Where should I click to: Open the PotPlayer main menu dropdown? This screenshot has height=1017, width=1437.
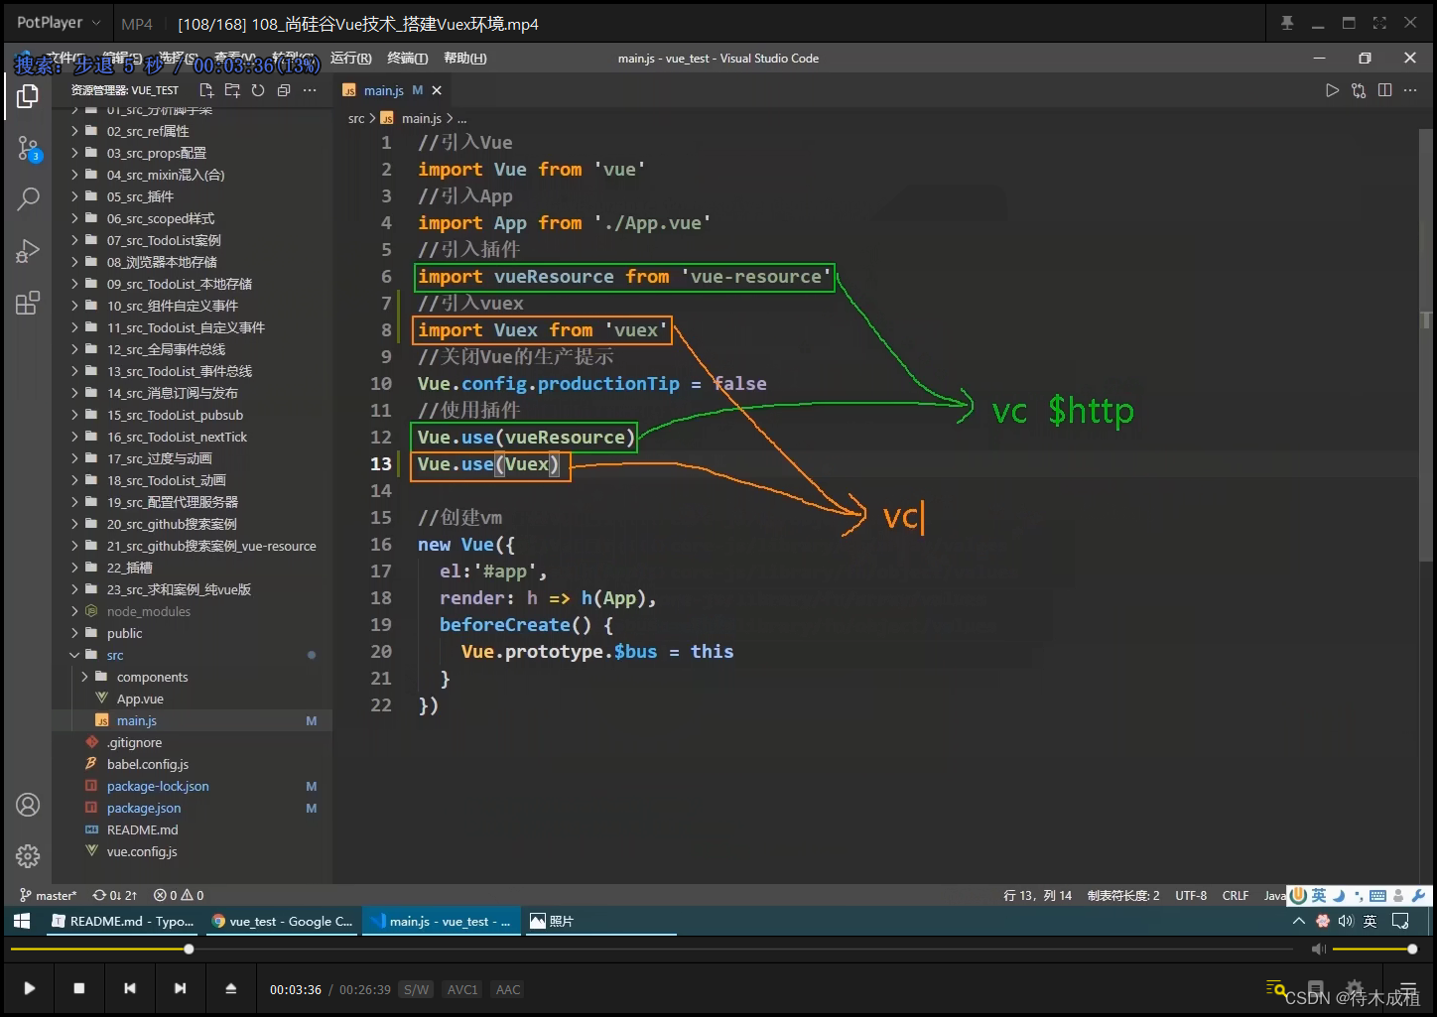click(59, 23)
